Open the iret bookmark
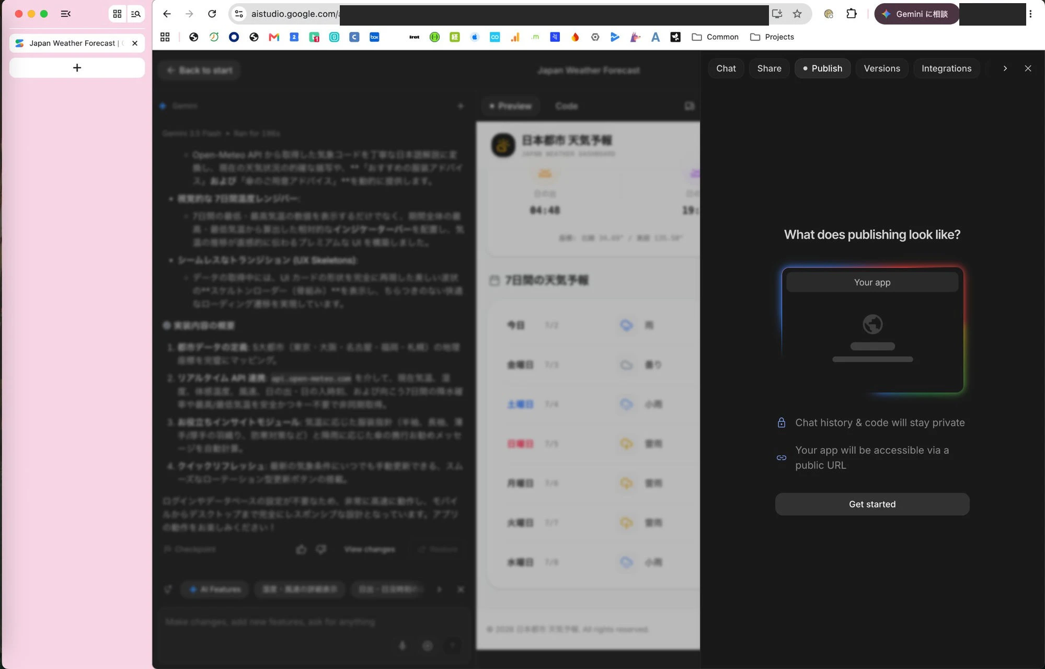The height and width of the screenshot is (669, 1045). (x=415, y=37)
